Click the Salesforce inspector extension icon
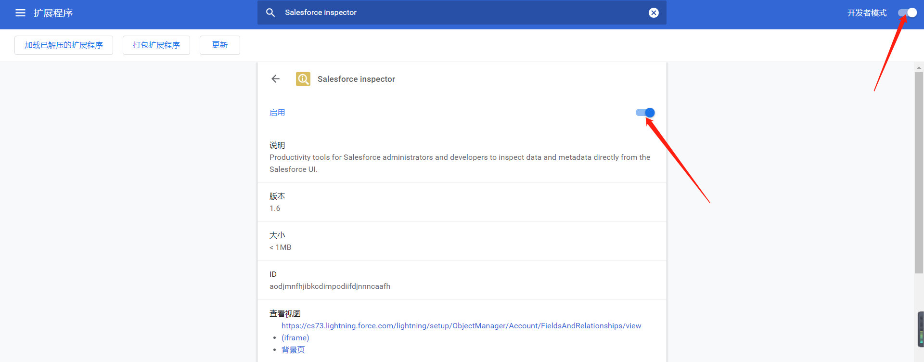The width and height of the screenshot is (924, 362). (303, 79)
